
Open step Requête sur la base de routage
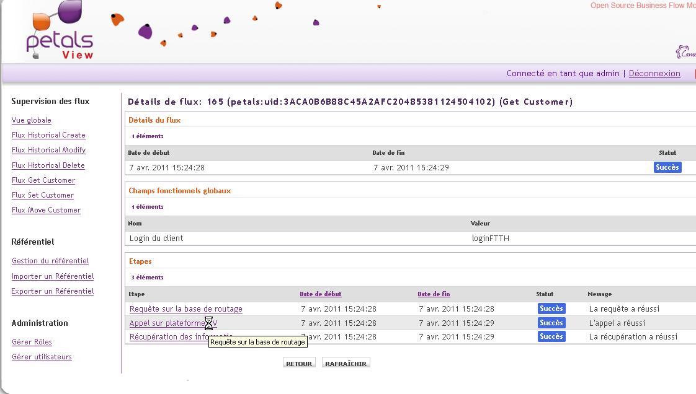185,309
